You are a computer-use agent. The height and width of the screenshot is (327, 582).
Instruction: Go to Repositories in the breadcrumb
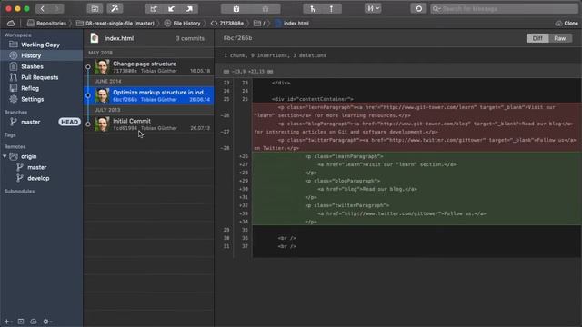point(46,23)
